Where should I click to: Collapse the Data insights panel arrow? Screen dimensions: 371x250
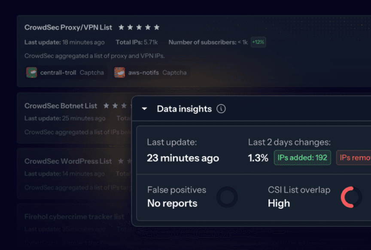click(x=145, y=109)
